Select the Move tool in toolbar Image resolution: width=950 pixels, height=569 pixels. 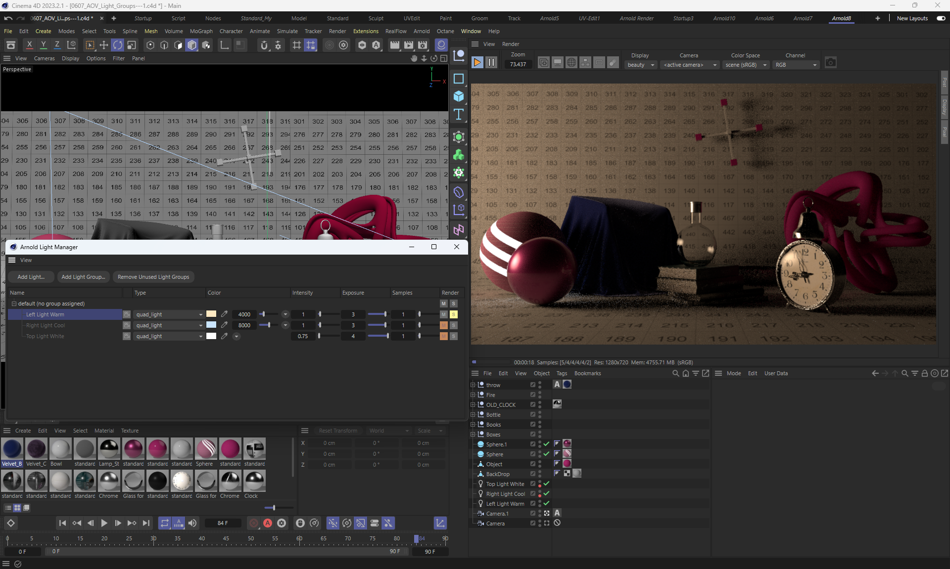104,45
